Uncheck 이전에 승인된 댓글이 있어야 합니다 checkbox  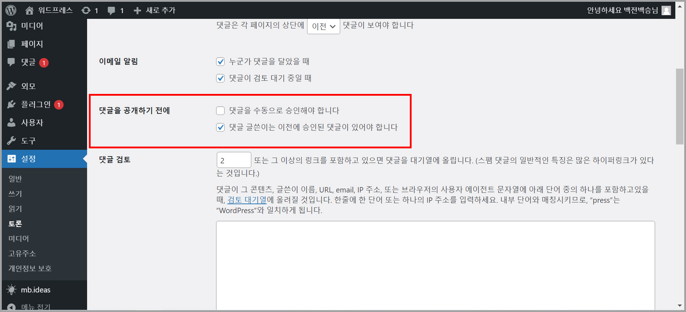click(x=220, y=127)
